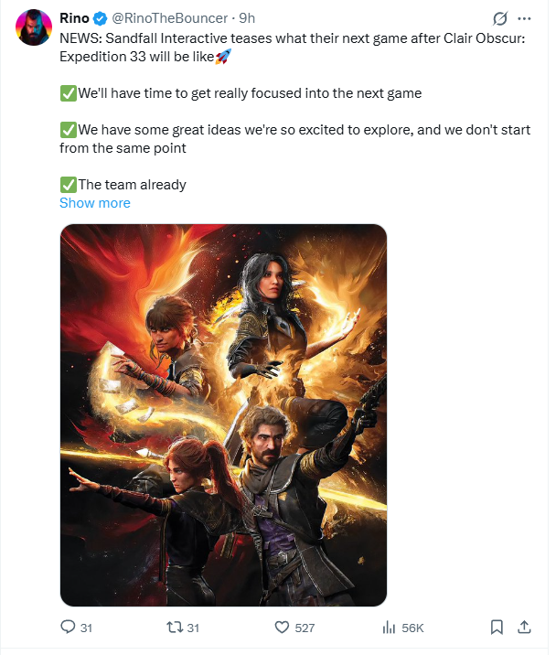Click the tweet headline text about Sandfall Interactive

(292, 48)
